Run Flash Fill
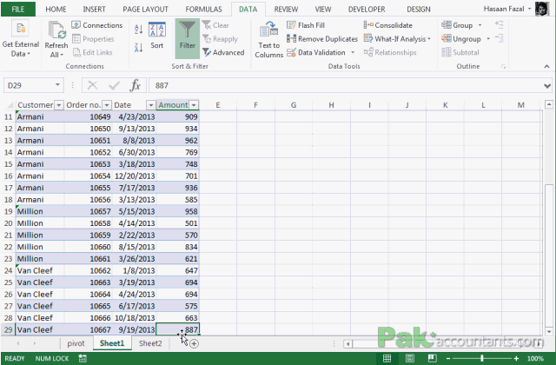Viewport: 556px width, 365px height. [x=306, y=25]
